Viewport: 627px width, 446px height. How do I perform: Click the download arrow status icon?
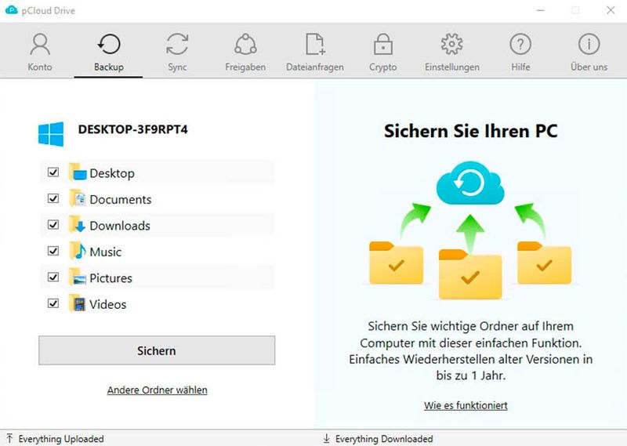[x=327, y=438]
